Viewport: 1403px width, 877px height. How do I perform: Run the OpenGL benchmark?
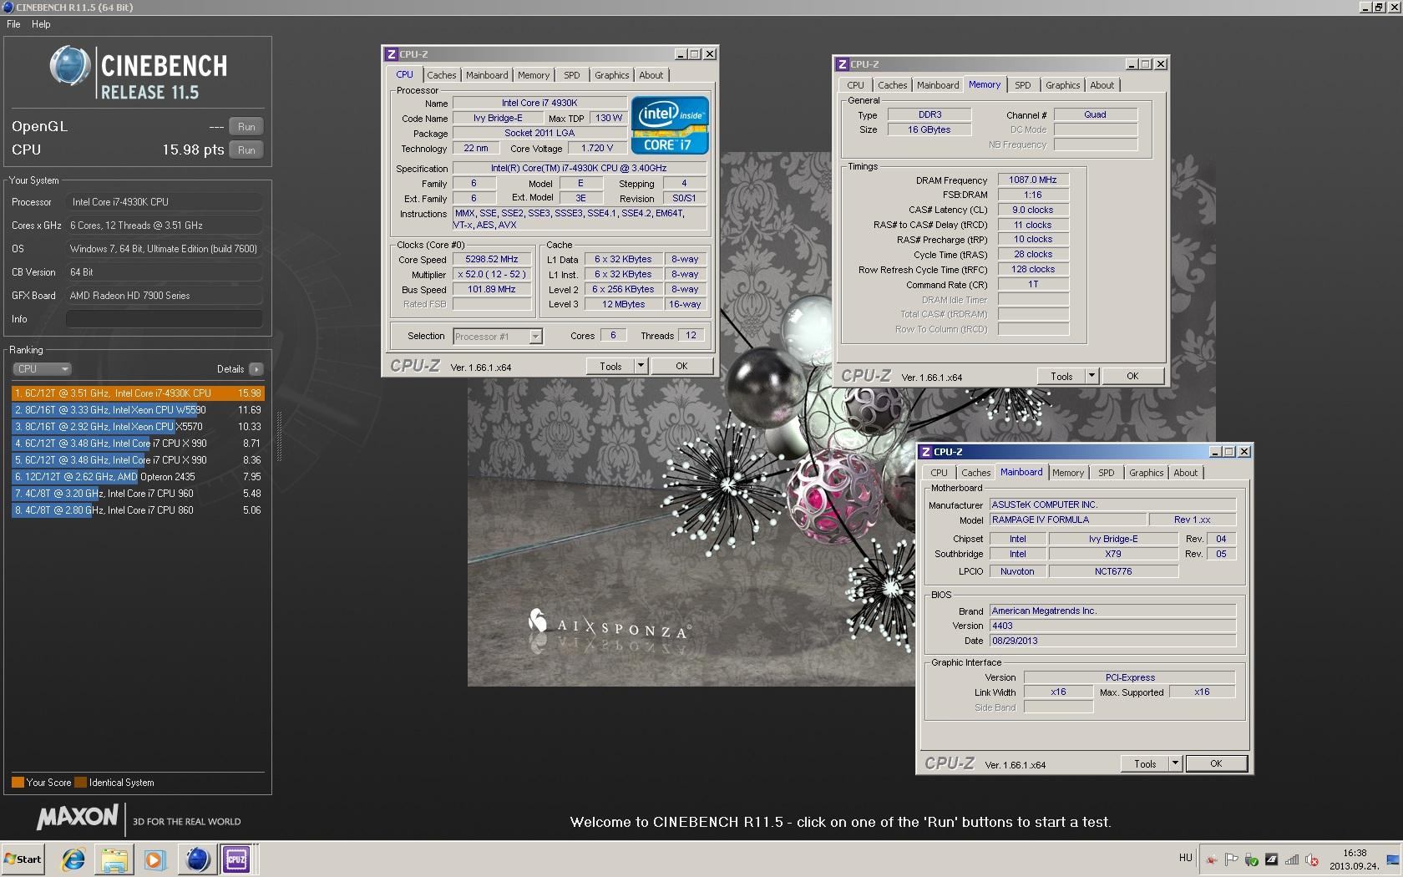click(246, 127)
